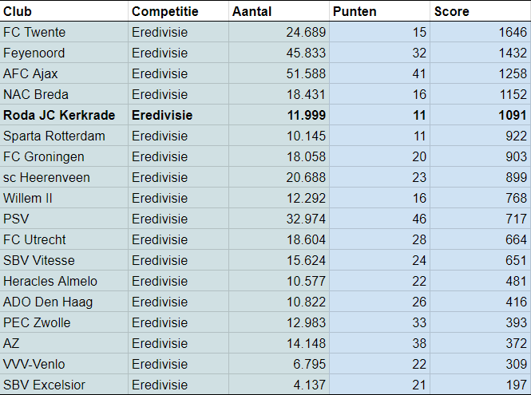Select the FC Twente club cell
The image size is (531, 395).
tap(64, 32)
